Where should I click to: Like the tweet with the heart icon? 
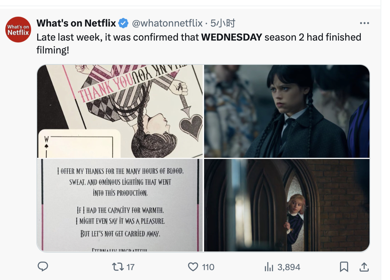pyautogui.click(x=193, y=267)
